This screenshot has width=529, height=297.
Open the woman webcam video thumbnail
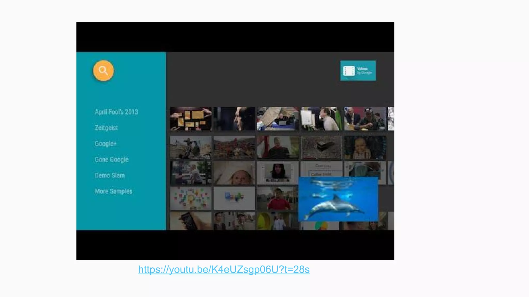click(x=278, y=173)
